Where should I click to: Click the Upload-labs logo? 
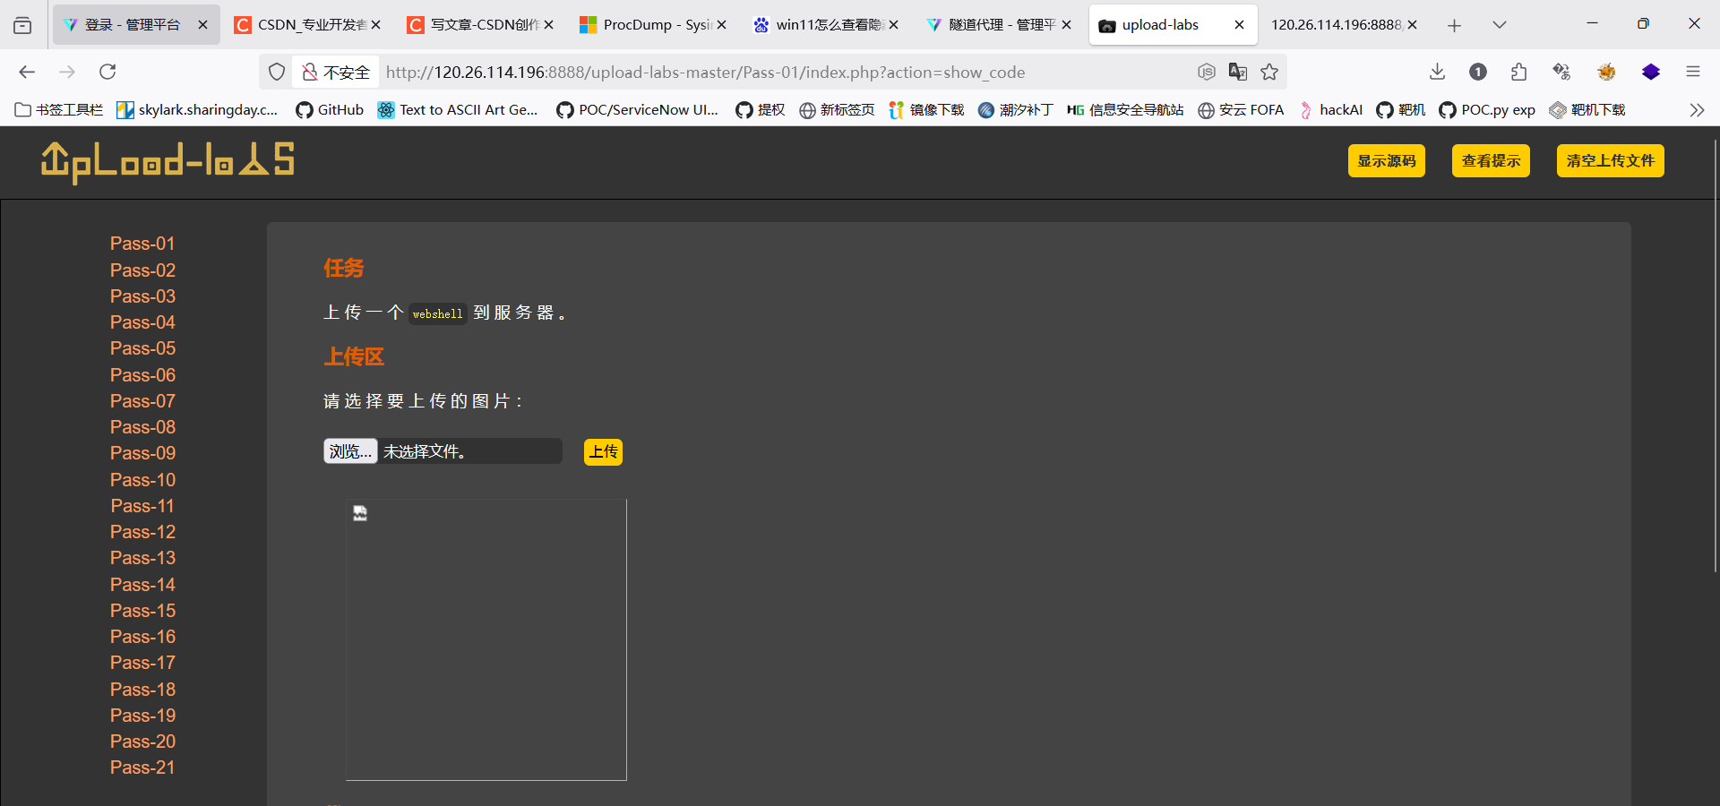(x=168, y=162)
